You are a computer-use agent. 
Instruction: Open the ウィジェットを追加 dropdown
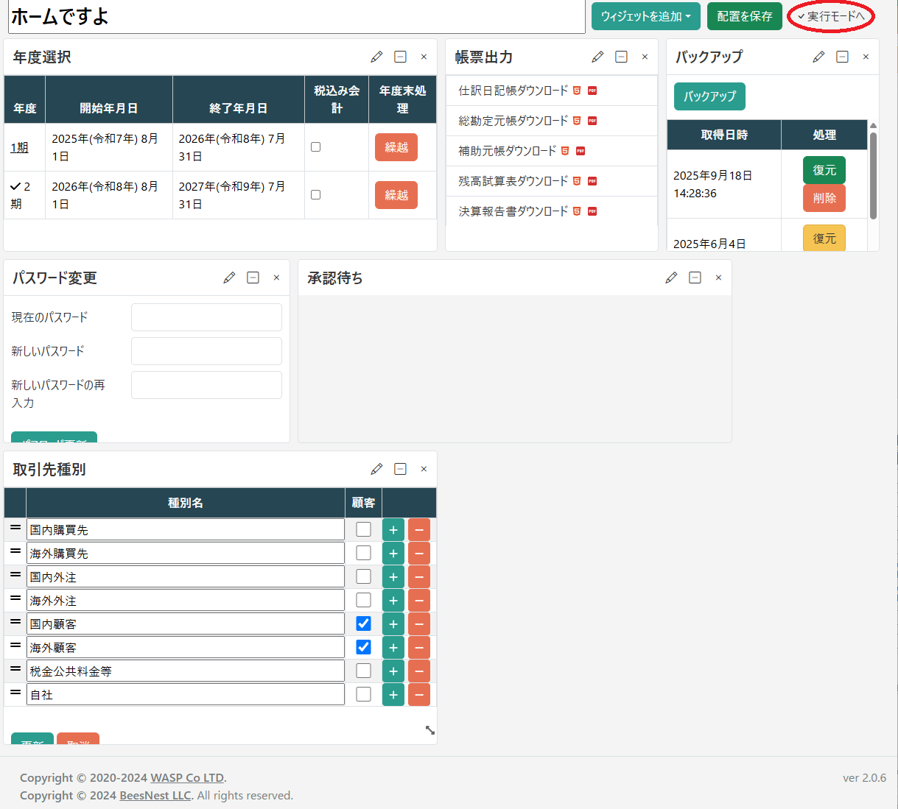pos(645,16)
